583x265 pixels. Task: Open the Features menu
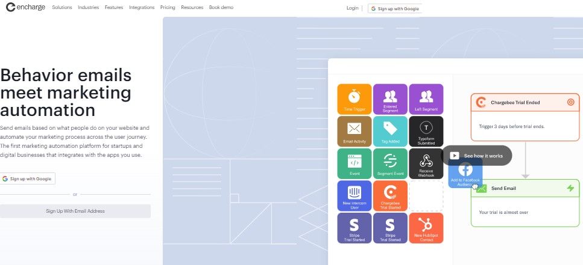point(114,7)
